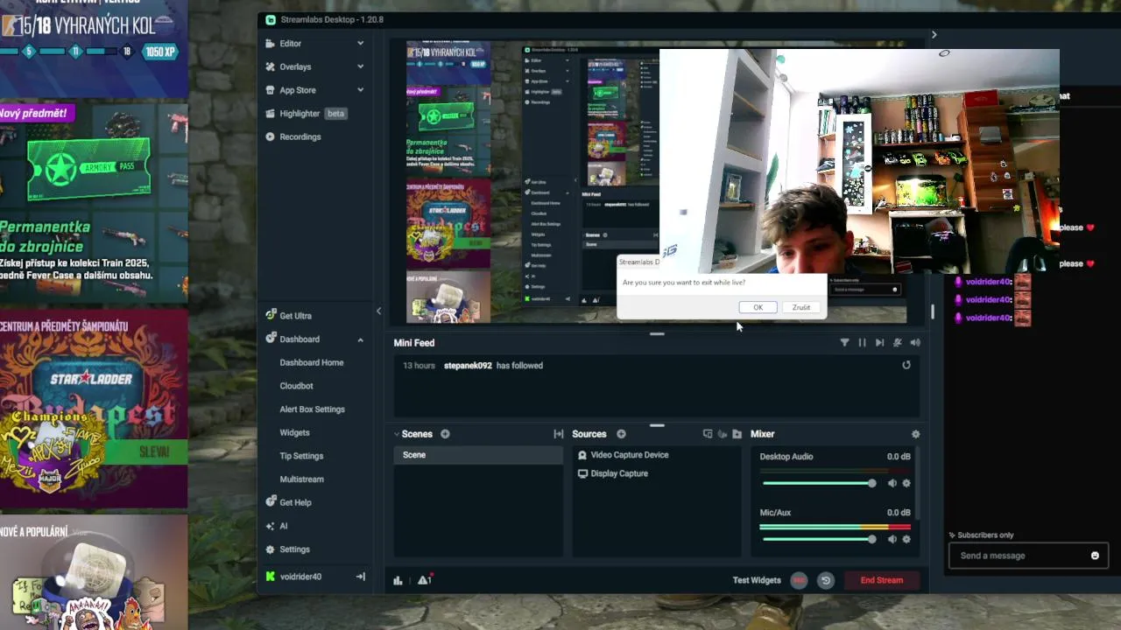The image size is (1121, 630).
Task: Click the Recordings icon in the sidebar
Action: pos(271,136)
